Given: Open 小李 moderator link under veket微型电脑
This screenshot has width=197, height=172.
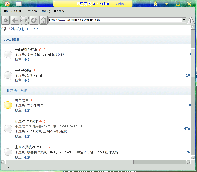Looking at the screenshot, I should point(27,59).
